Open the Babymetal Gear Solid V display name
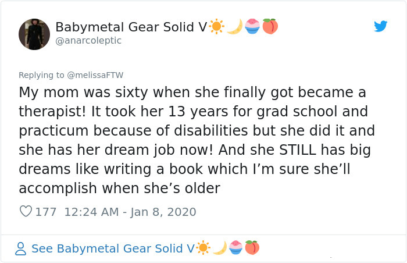 tap(131, 27)
